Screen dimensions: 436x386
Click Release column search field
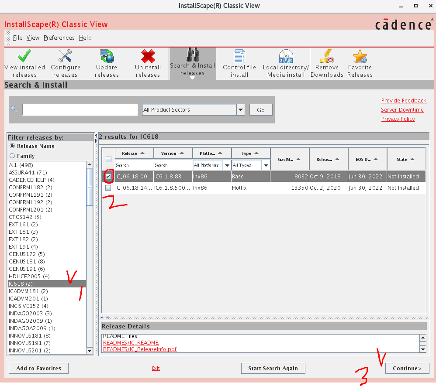pyautogui.click(x=134, y=165)
